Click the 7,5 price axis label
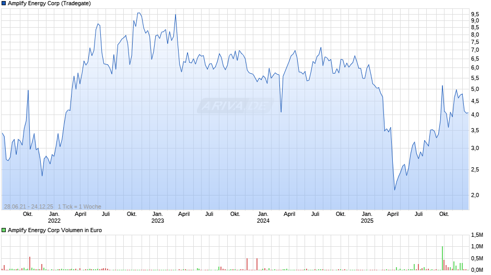491x275 pixels. pyautogui.click(x=475, y=42)
